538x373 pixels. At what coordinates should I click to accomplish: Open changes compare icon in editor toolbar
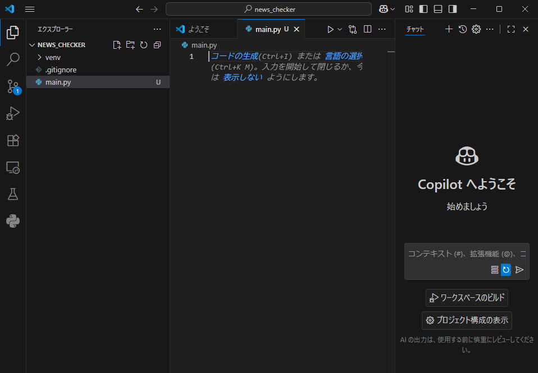tap(353, 29)
